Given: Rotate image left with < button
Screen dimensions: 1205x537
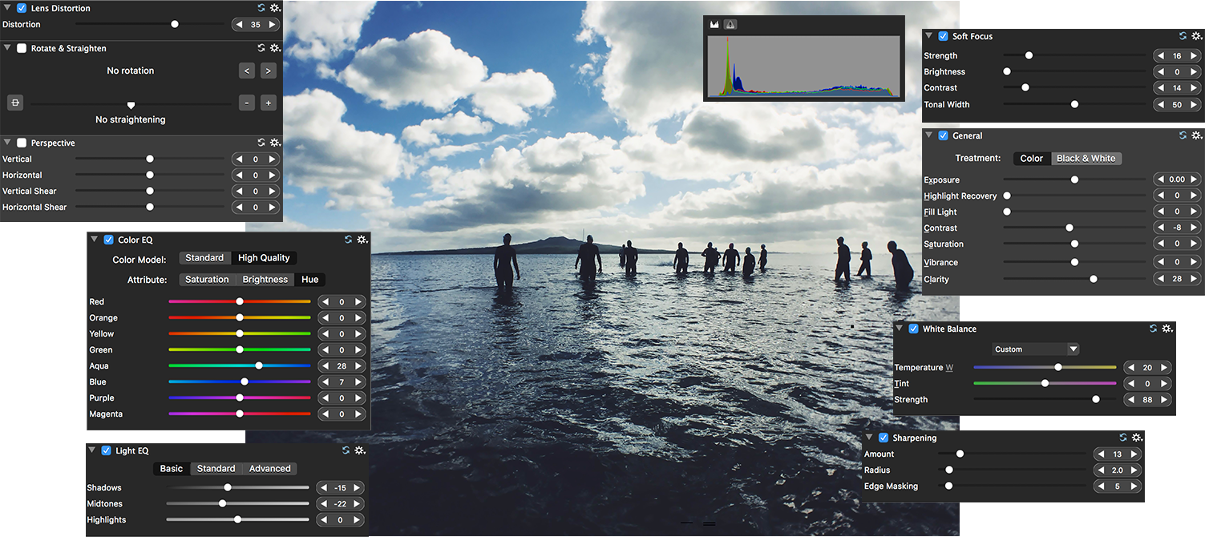Looking at the screenshot, I should click(x=247, y=71).
